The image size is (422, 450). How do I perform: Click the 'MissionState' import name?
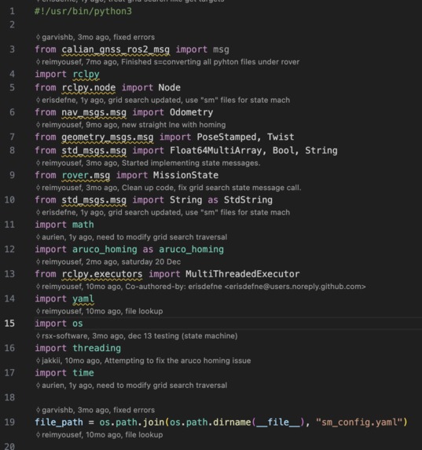tap(185, 175)
